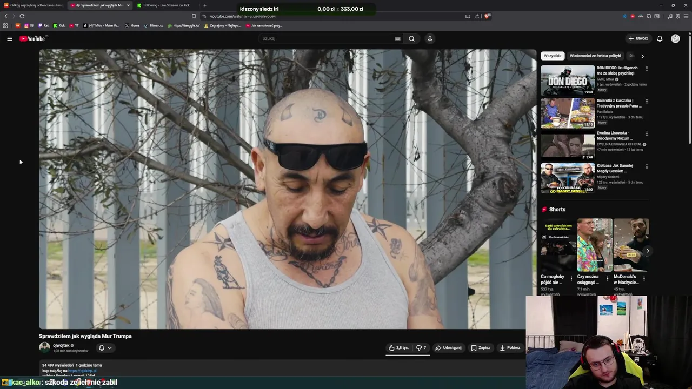
Task: Select the Wszystkie filter chip
Action: click(553, 56)
